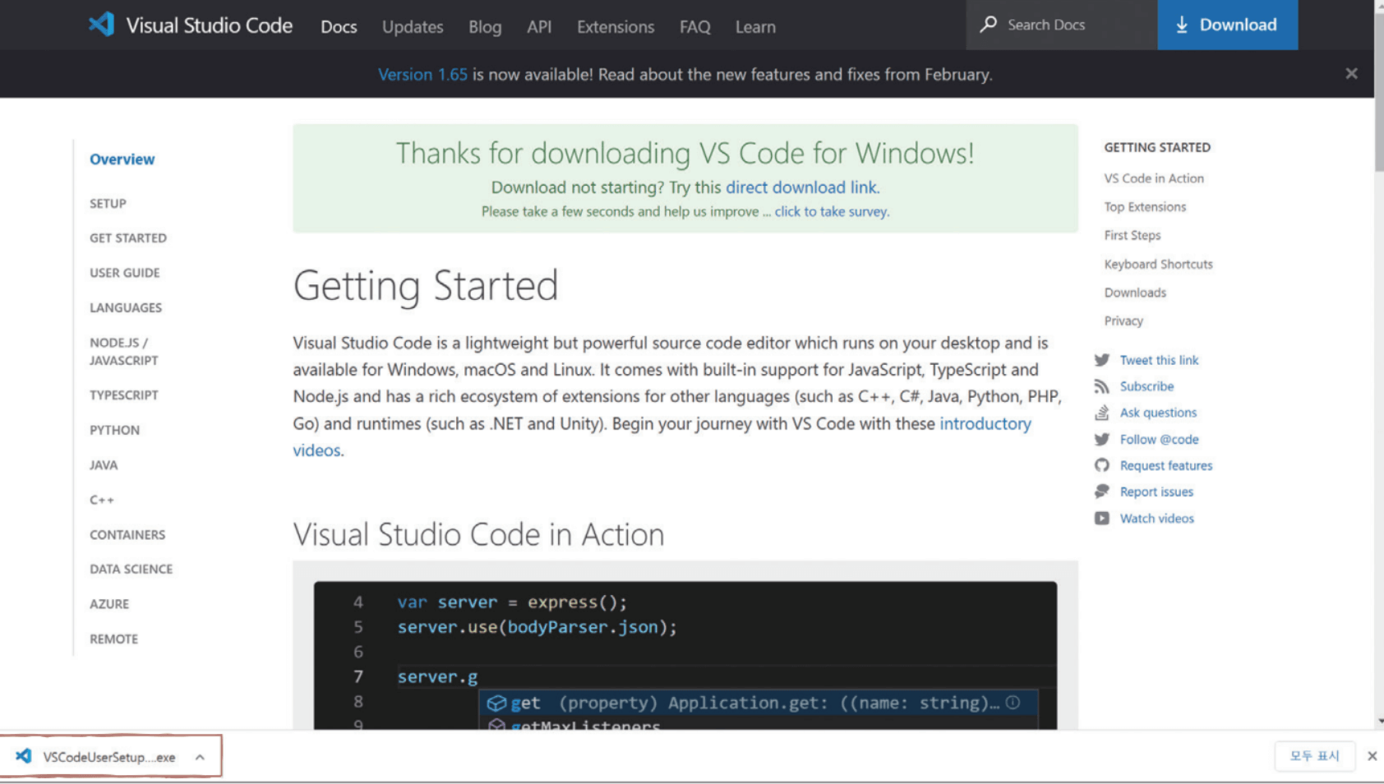
Task: Open the C++ sidebar section
Action: pyautogui.click(x=102, y=500)
